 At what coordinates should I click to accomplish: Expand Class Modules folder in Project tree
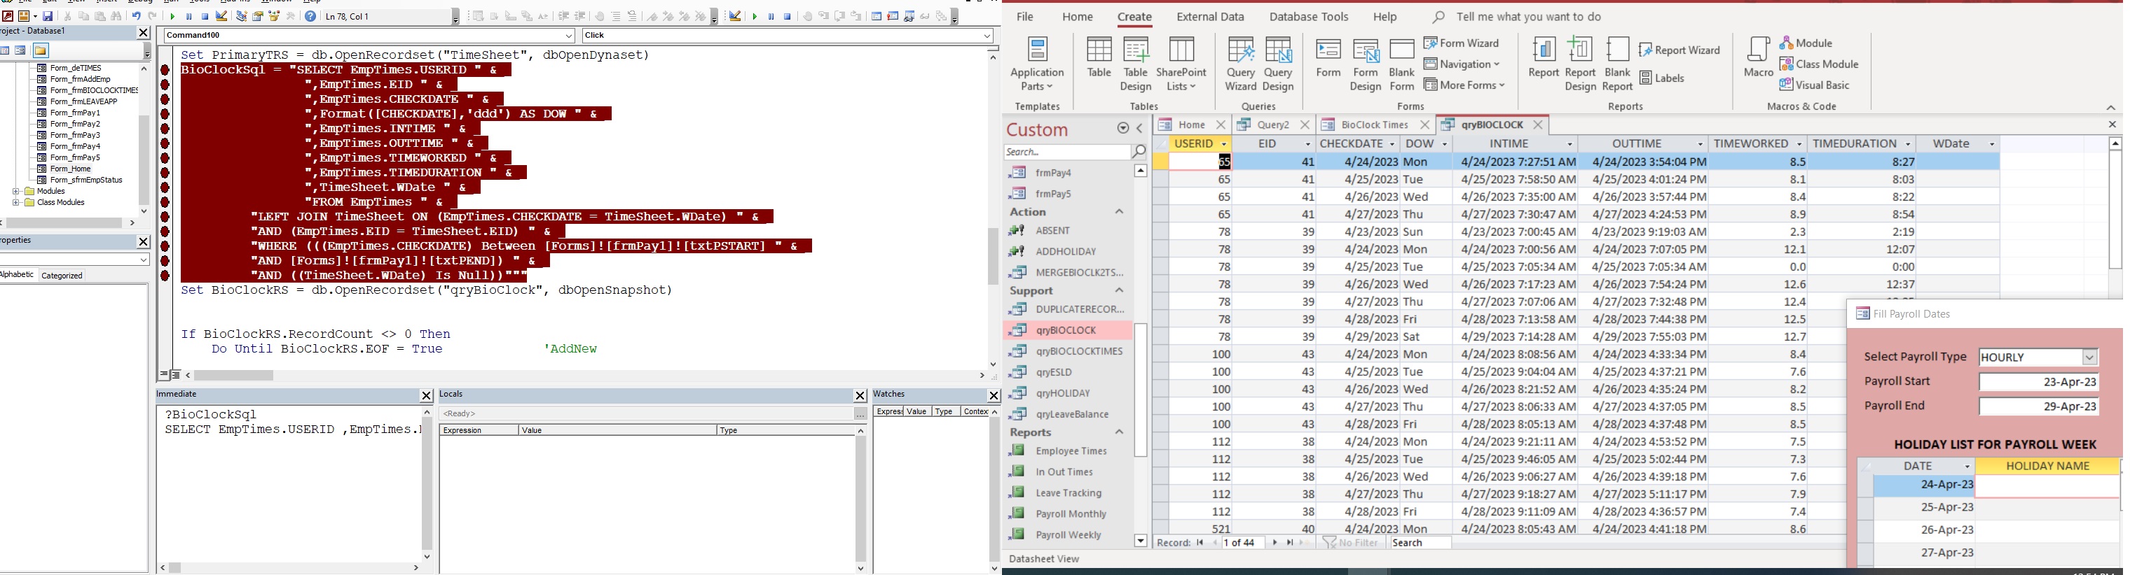click(x=15, y=203)
